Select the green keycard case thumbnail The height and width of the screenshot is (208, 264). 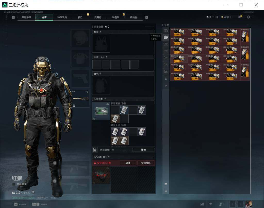coord(101,111)
